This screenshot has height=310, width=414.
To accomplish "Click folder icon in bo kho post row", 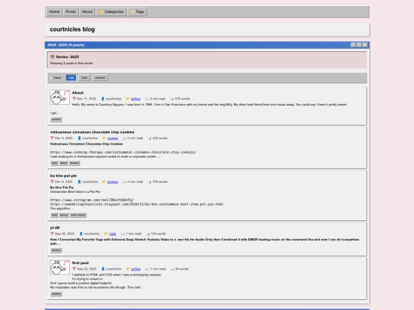I will click(104, 181).
